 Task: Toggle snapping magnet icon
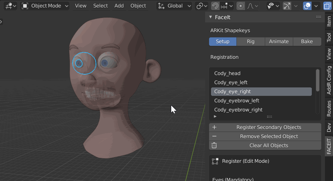pyautogui.click(x=215, y=6)
